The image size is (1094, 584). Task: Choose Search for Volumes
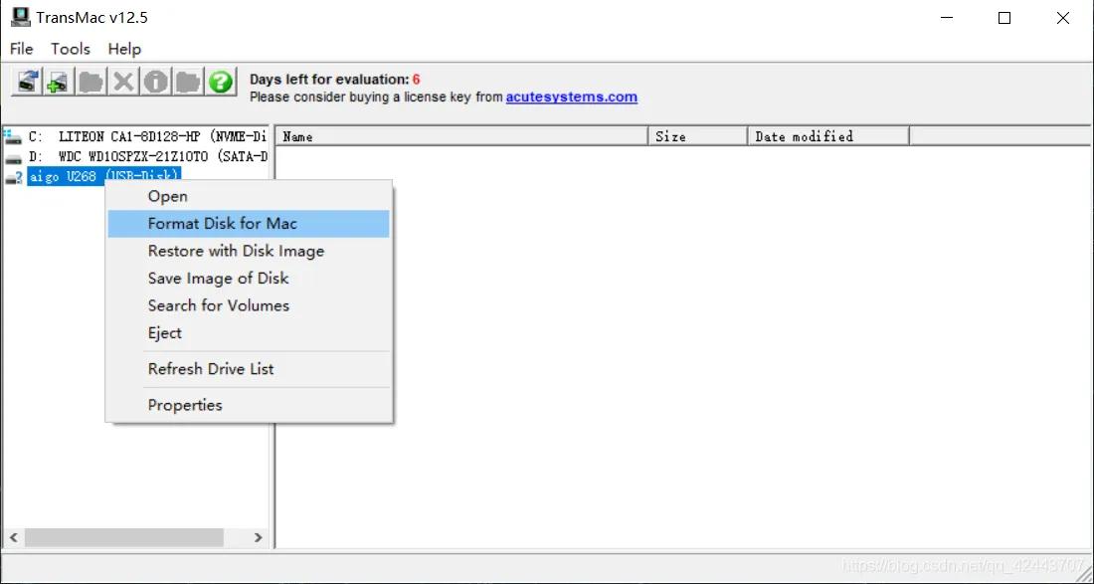[249, 304]
